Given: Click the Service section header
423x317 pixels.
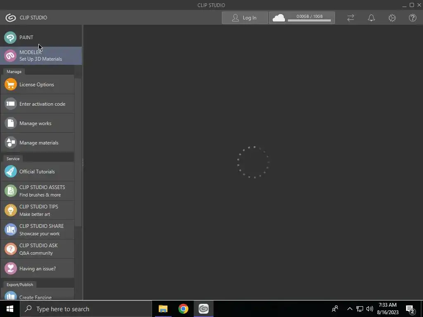Looking at the screenshot, I should pyautogui.click(x=13, y=159).
